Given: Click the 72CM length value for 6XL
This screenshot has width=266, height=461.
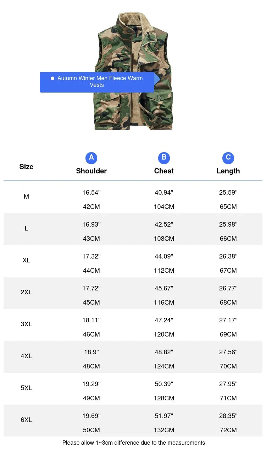Looking at the screenshot, I should [228, 430].
